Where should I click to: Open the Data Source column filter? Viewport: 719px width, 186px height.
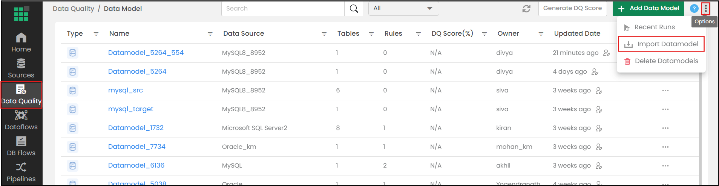pos(324,34)
